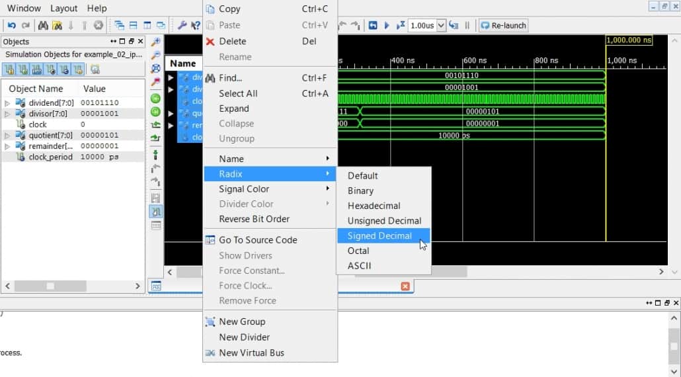Screen dimensions: 681x377
Task: Select Hexadecimal radix option
Action: pyautogui.click(x=374, y=206)
